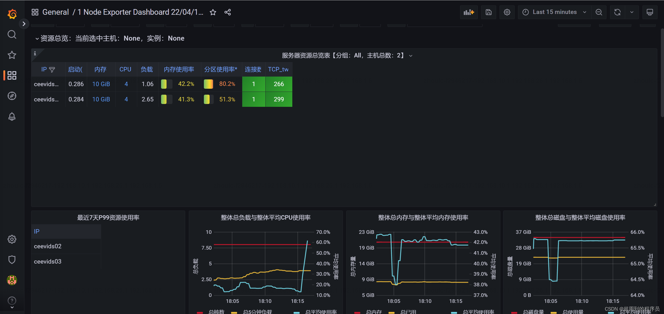This screenshot has width=664, height=314.
Task: Toggle the 总内存 series in the memory chart legend
Action: coord(374,312)
